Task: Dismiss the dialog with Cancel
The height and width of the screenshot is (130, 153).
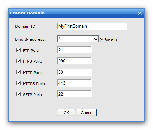Action: (87, 113)
